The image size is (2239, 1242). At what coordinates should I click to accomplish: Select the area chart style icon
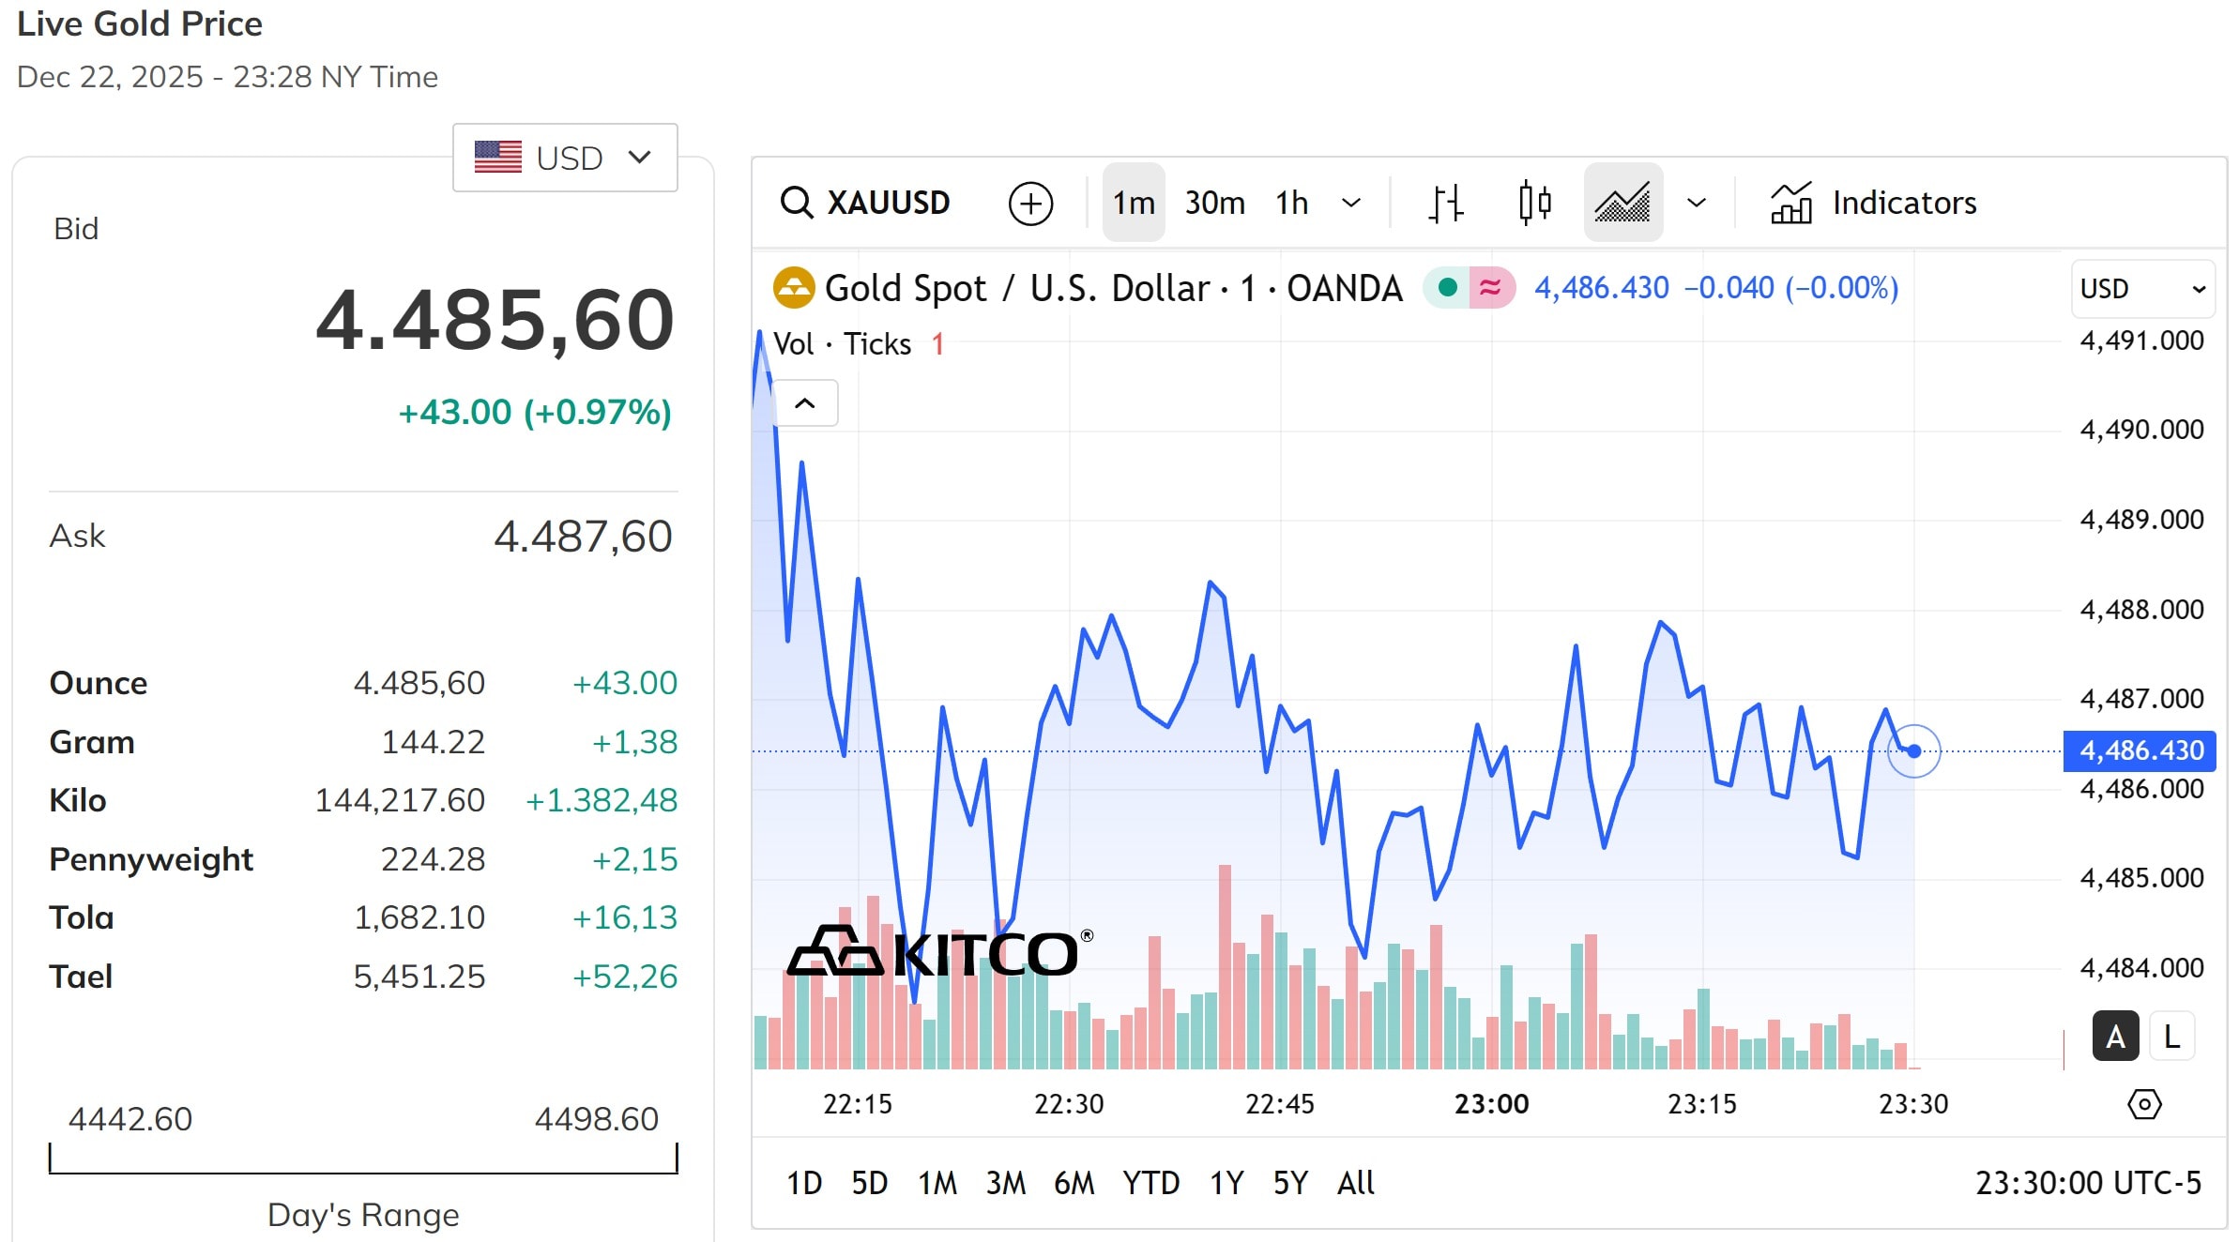pos(1622,203)
